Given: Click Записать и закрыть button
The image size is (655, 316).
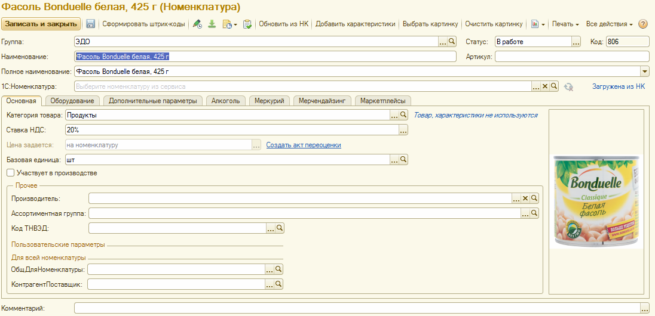Looking at the screenshot, I should tap(41, 24).
